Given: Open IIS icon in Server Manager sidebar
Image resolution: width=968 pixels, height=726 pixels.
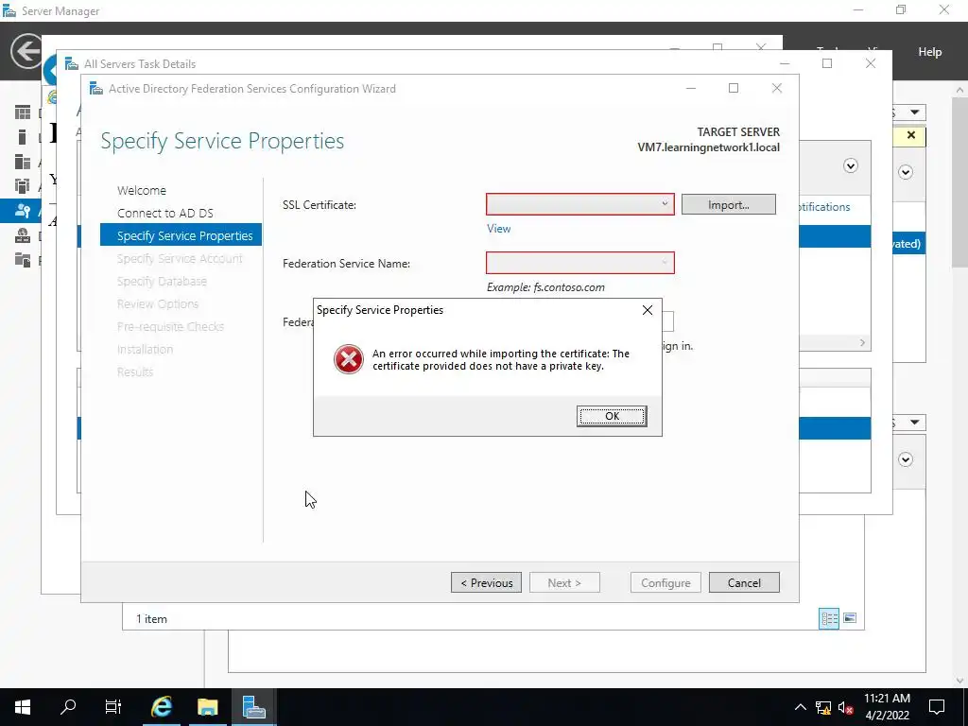Looking at the screenshot, I should click(x=23, y=235).
